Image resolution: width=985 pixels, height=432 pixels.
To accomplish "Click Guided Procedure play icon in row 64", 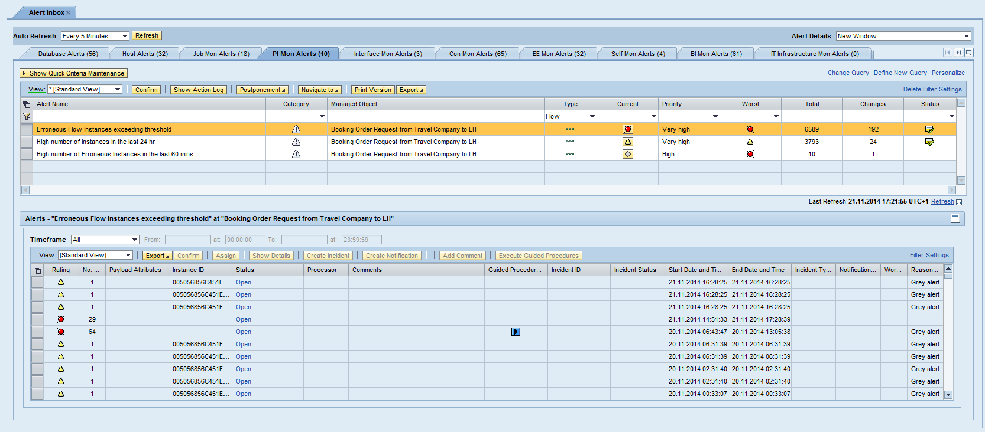I will point(516,332).
